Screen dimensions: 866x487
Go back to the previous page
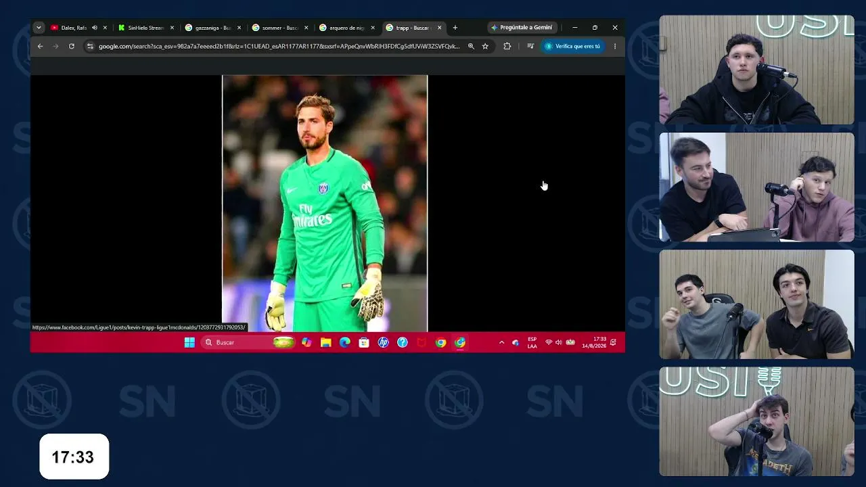pyautogui.click(x=40, y=46)
